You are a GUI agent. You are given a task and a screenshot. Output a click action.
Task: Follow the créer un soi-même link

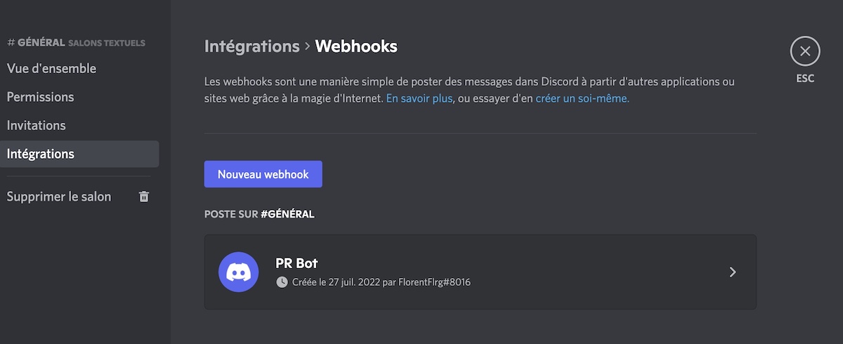(x=582, y=98)
